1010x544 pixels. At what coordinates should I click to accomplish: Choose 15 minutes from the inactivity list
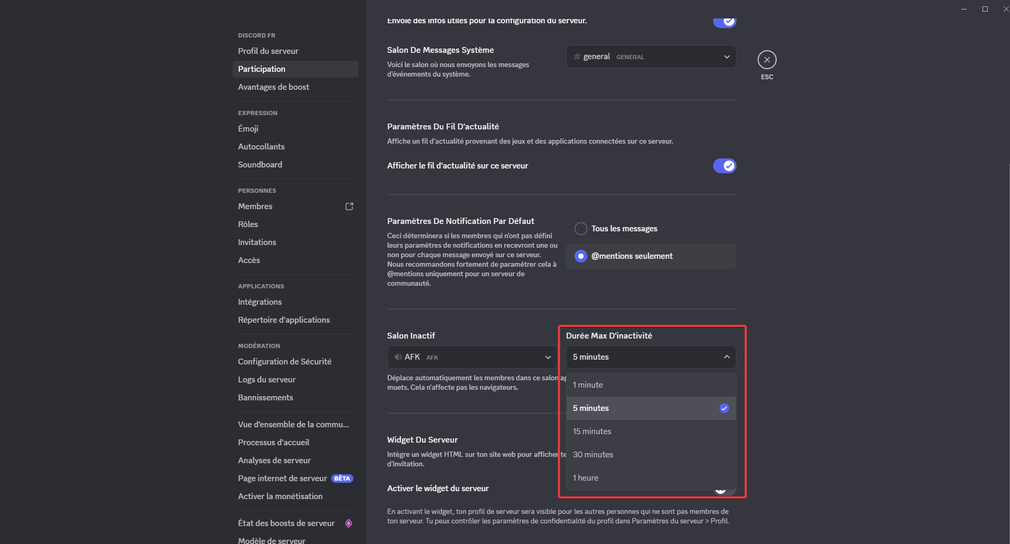click(592, 432)
